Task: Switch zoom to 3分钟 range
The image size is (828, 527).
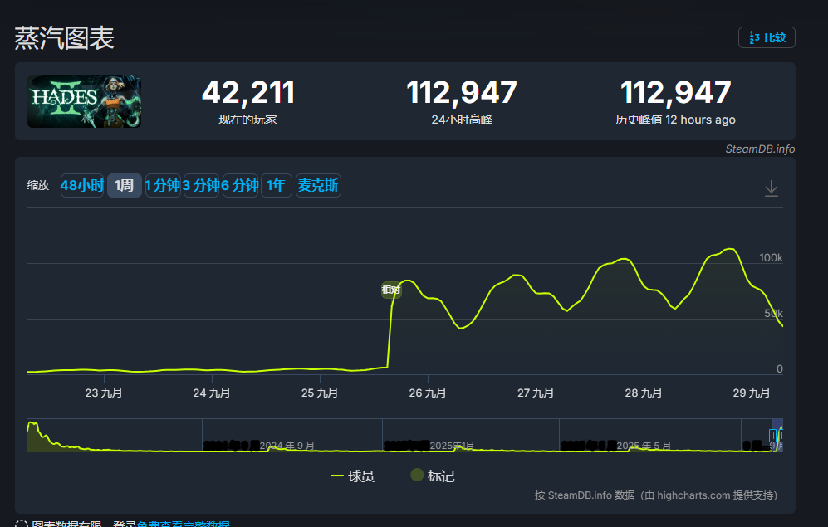Action: (200, 186)
